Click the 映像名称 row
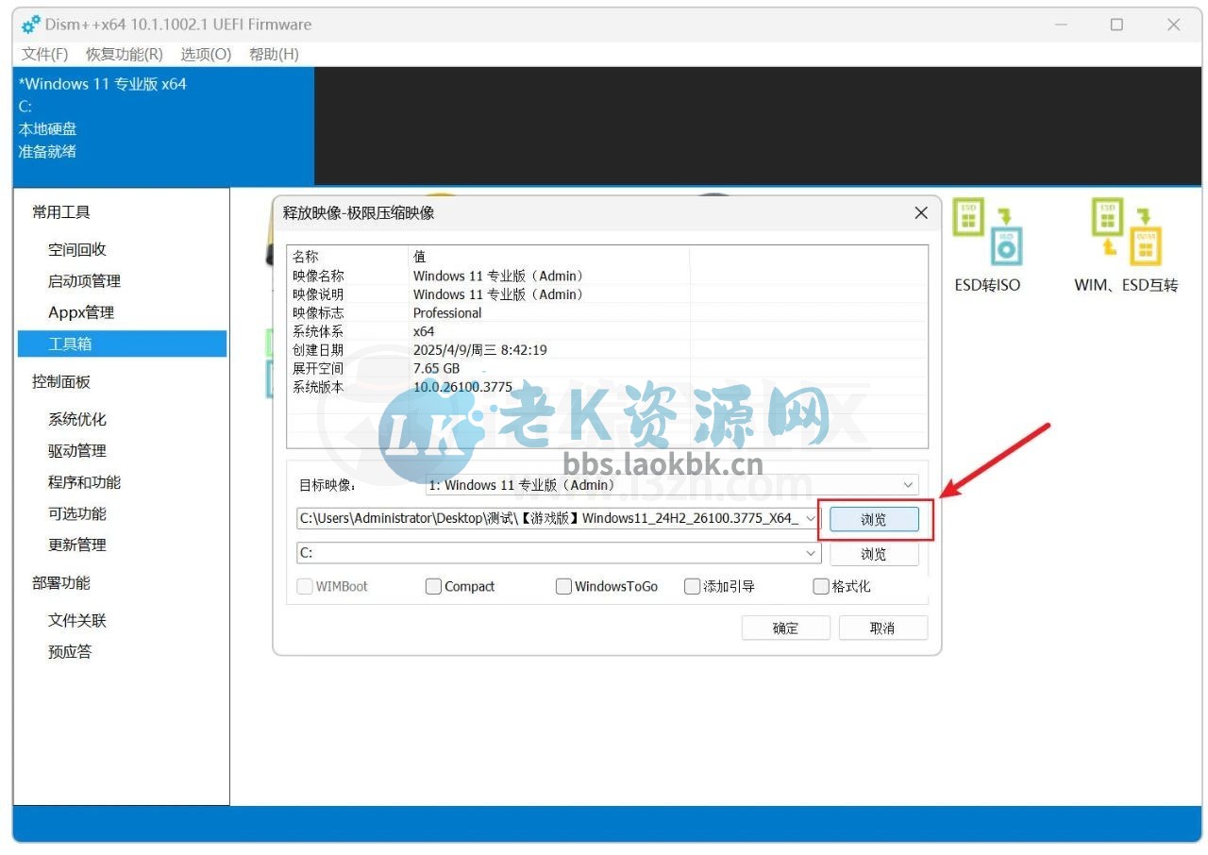 click(607, 276)
